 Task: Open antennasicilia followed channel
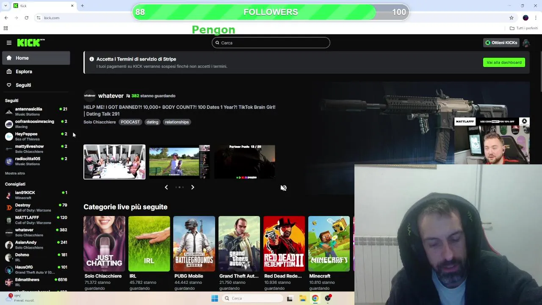[36, 111]
